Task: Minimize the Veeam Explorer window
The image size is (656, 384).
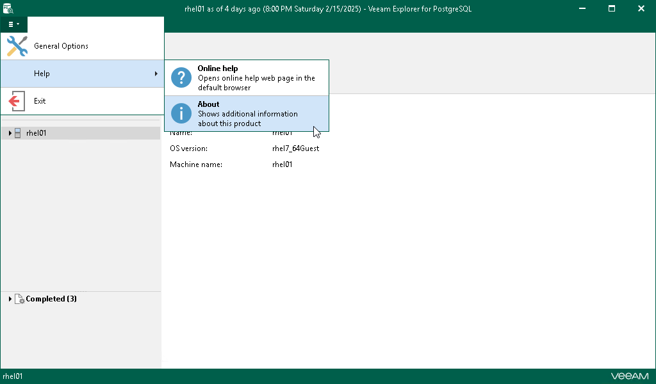Action: pyautogui.click(x=582, y=8)
